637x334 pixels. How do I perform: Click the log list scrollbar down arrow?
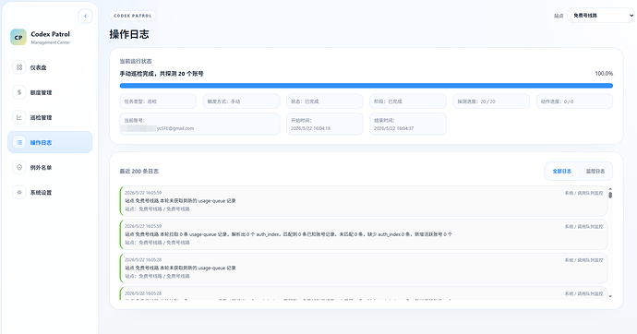610,296
